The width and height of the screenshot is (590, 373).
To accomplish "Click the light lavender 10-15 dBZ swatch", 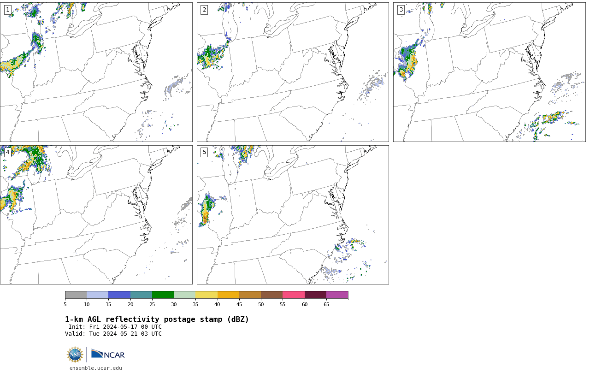I will click(x=98, y=295).
